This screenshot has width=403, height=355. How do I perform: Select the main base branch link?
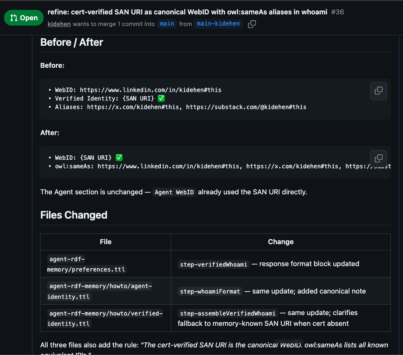click(167, 24)
